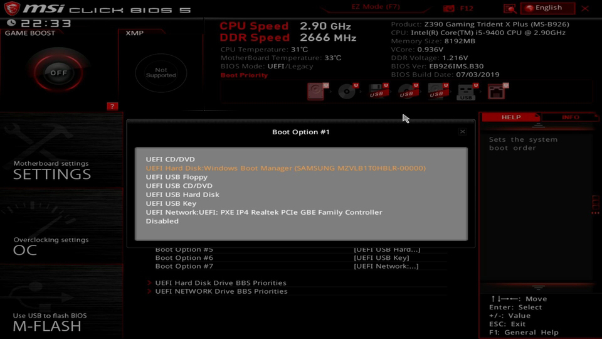Viewport: 602px width, 339px height.
Task: Open the BIOS search magnifier icon
Action: [x=510, y=8]
